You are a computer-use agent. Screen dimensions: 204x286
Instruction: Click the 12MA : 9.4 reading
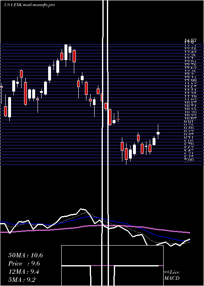[x=24, y=272]
